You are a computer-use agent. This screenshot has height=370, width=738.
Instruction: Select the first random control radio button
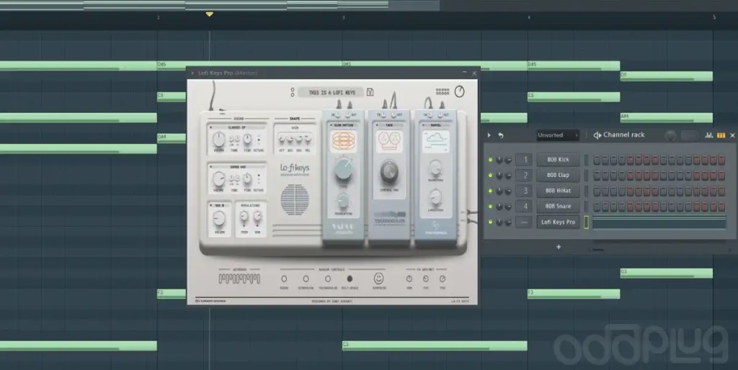tap(284, 279)
